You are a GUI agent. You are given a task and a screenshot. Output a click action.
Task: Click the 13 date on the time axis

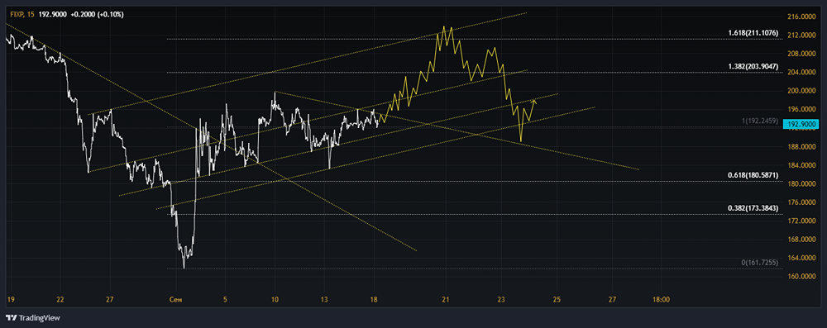[324, 300]
